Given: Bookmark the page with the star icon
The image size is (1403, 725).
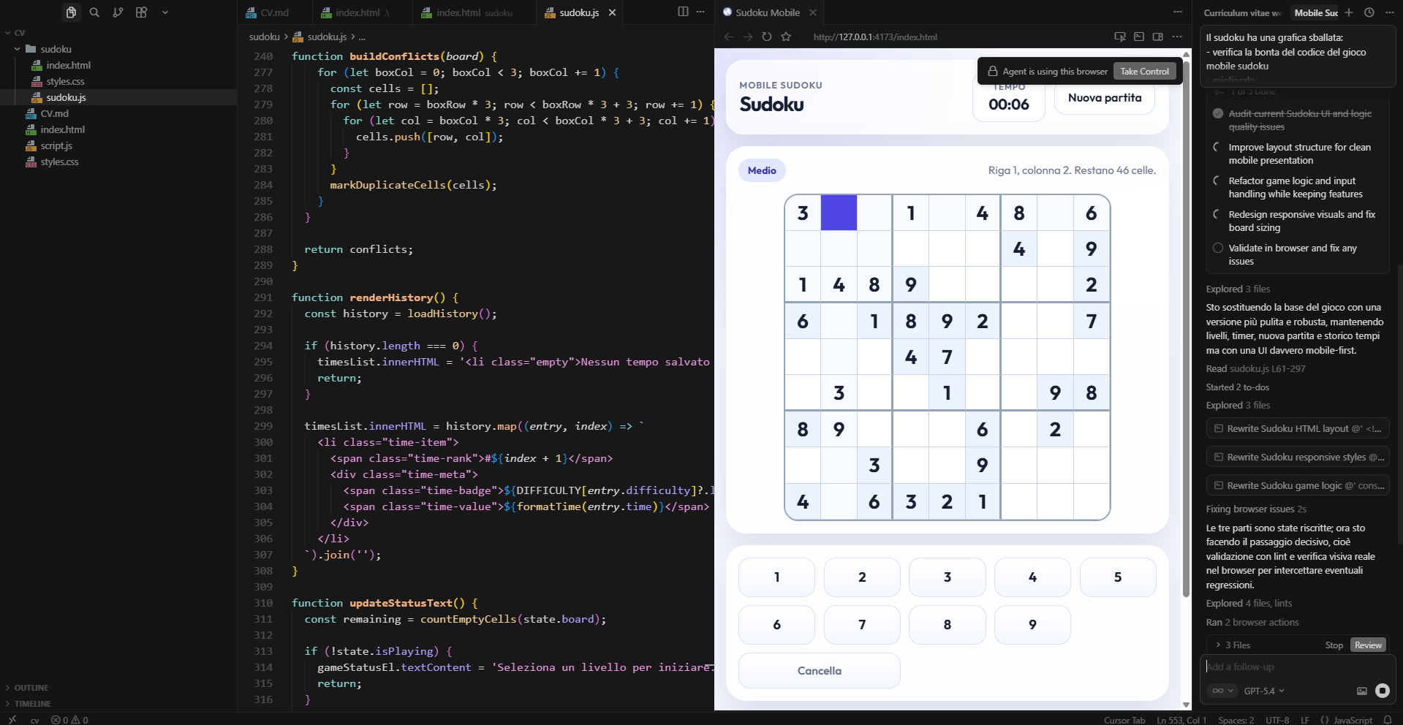Looking at the screenshot, I should tap(786, 37).
